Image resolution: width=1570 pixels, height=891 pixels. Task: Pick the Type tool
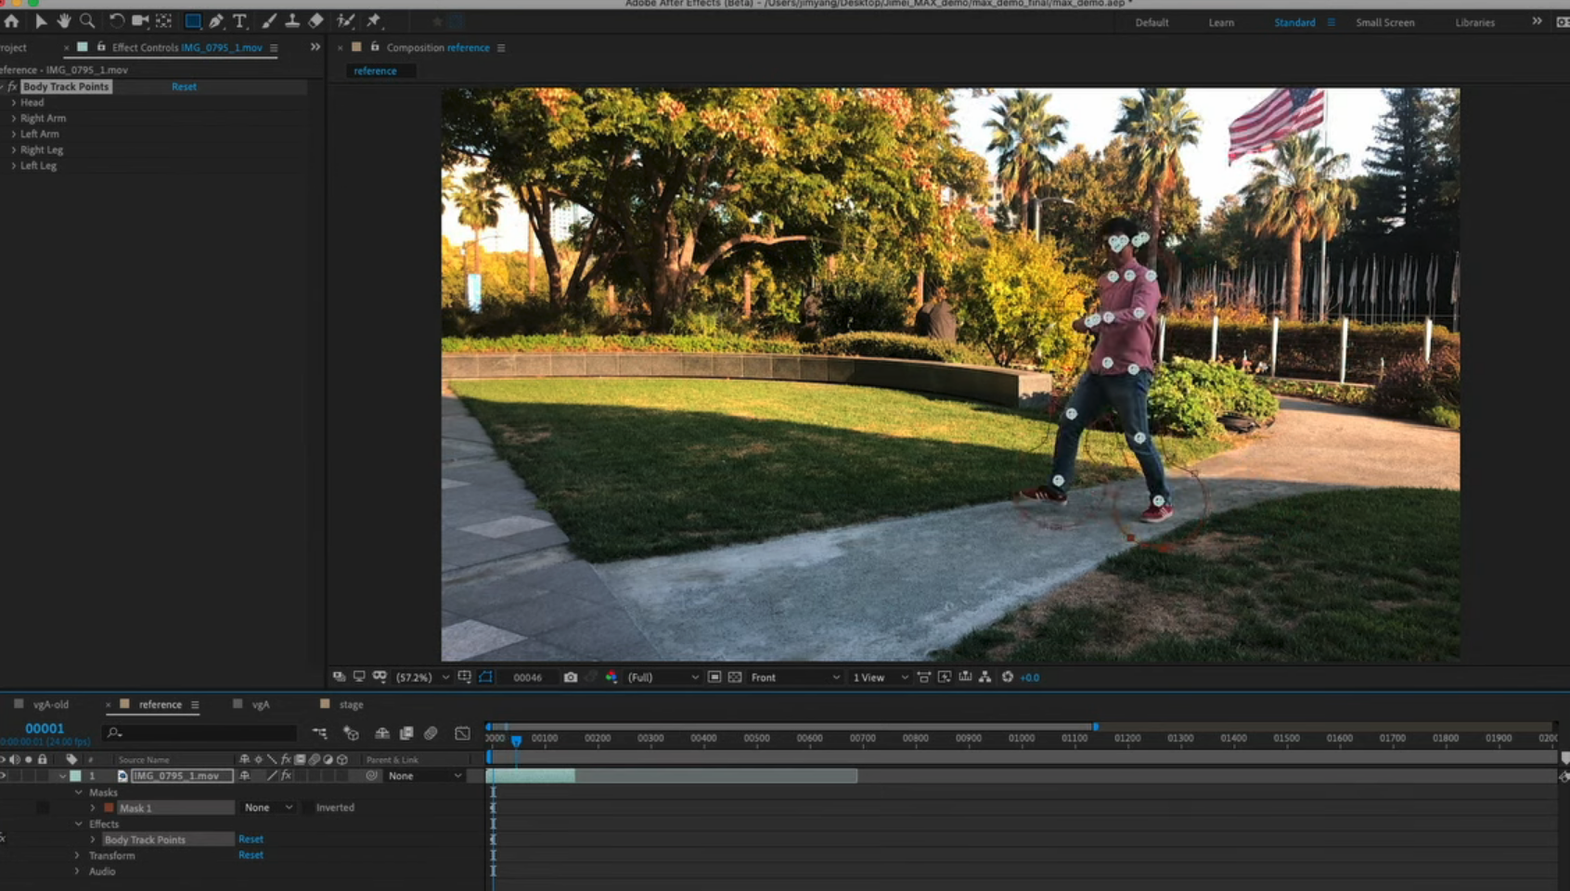(x=240, y=21)
